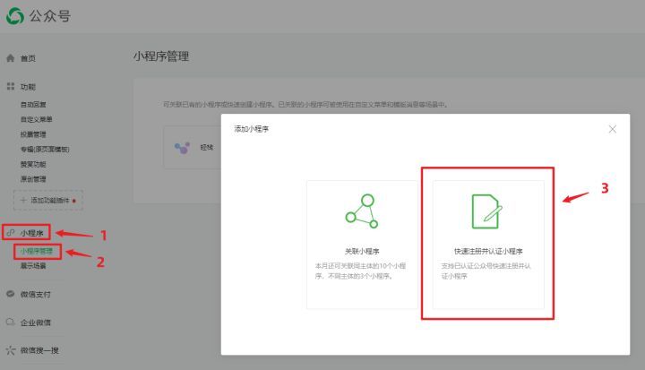Click the 公众号 green logo icon
This screenshot has height=370, width=645.
[15, 16]
